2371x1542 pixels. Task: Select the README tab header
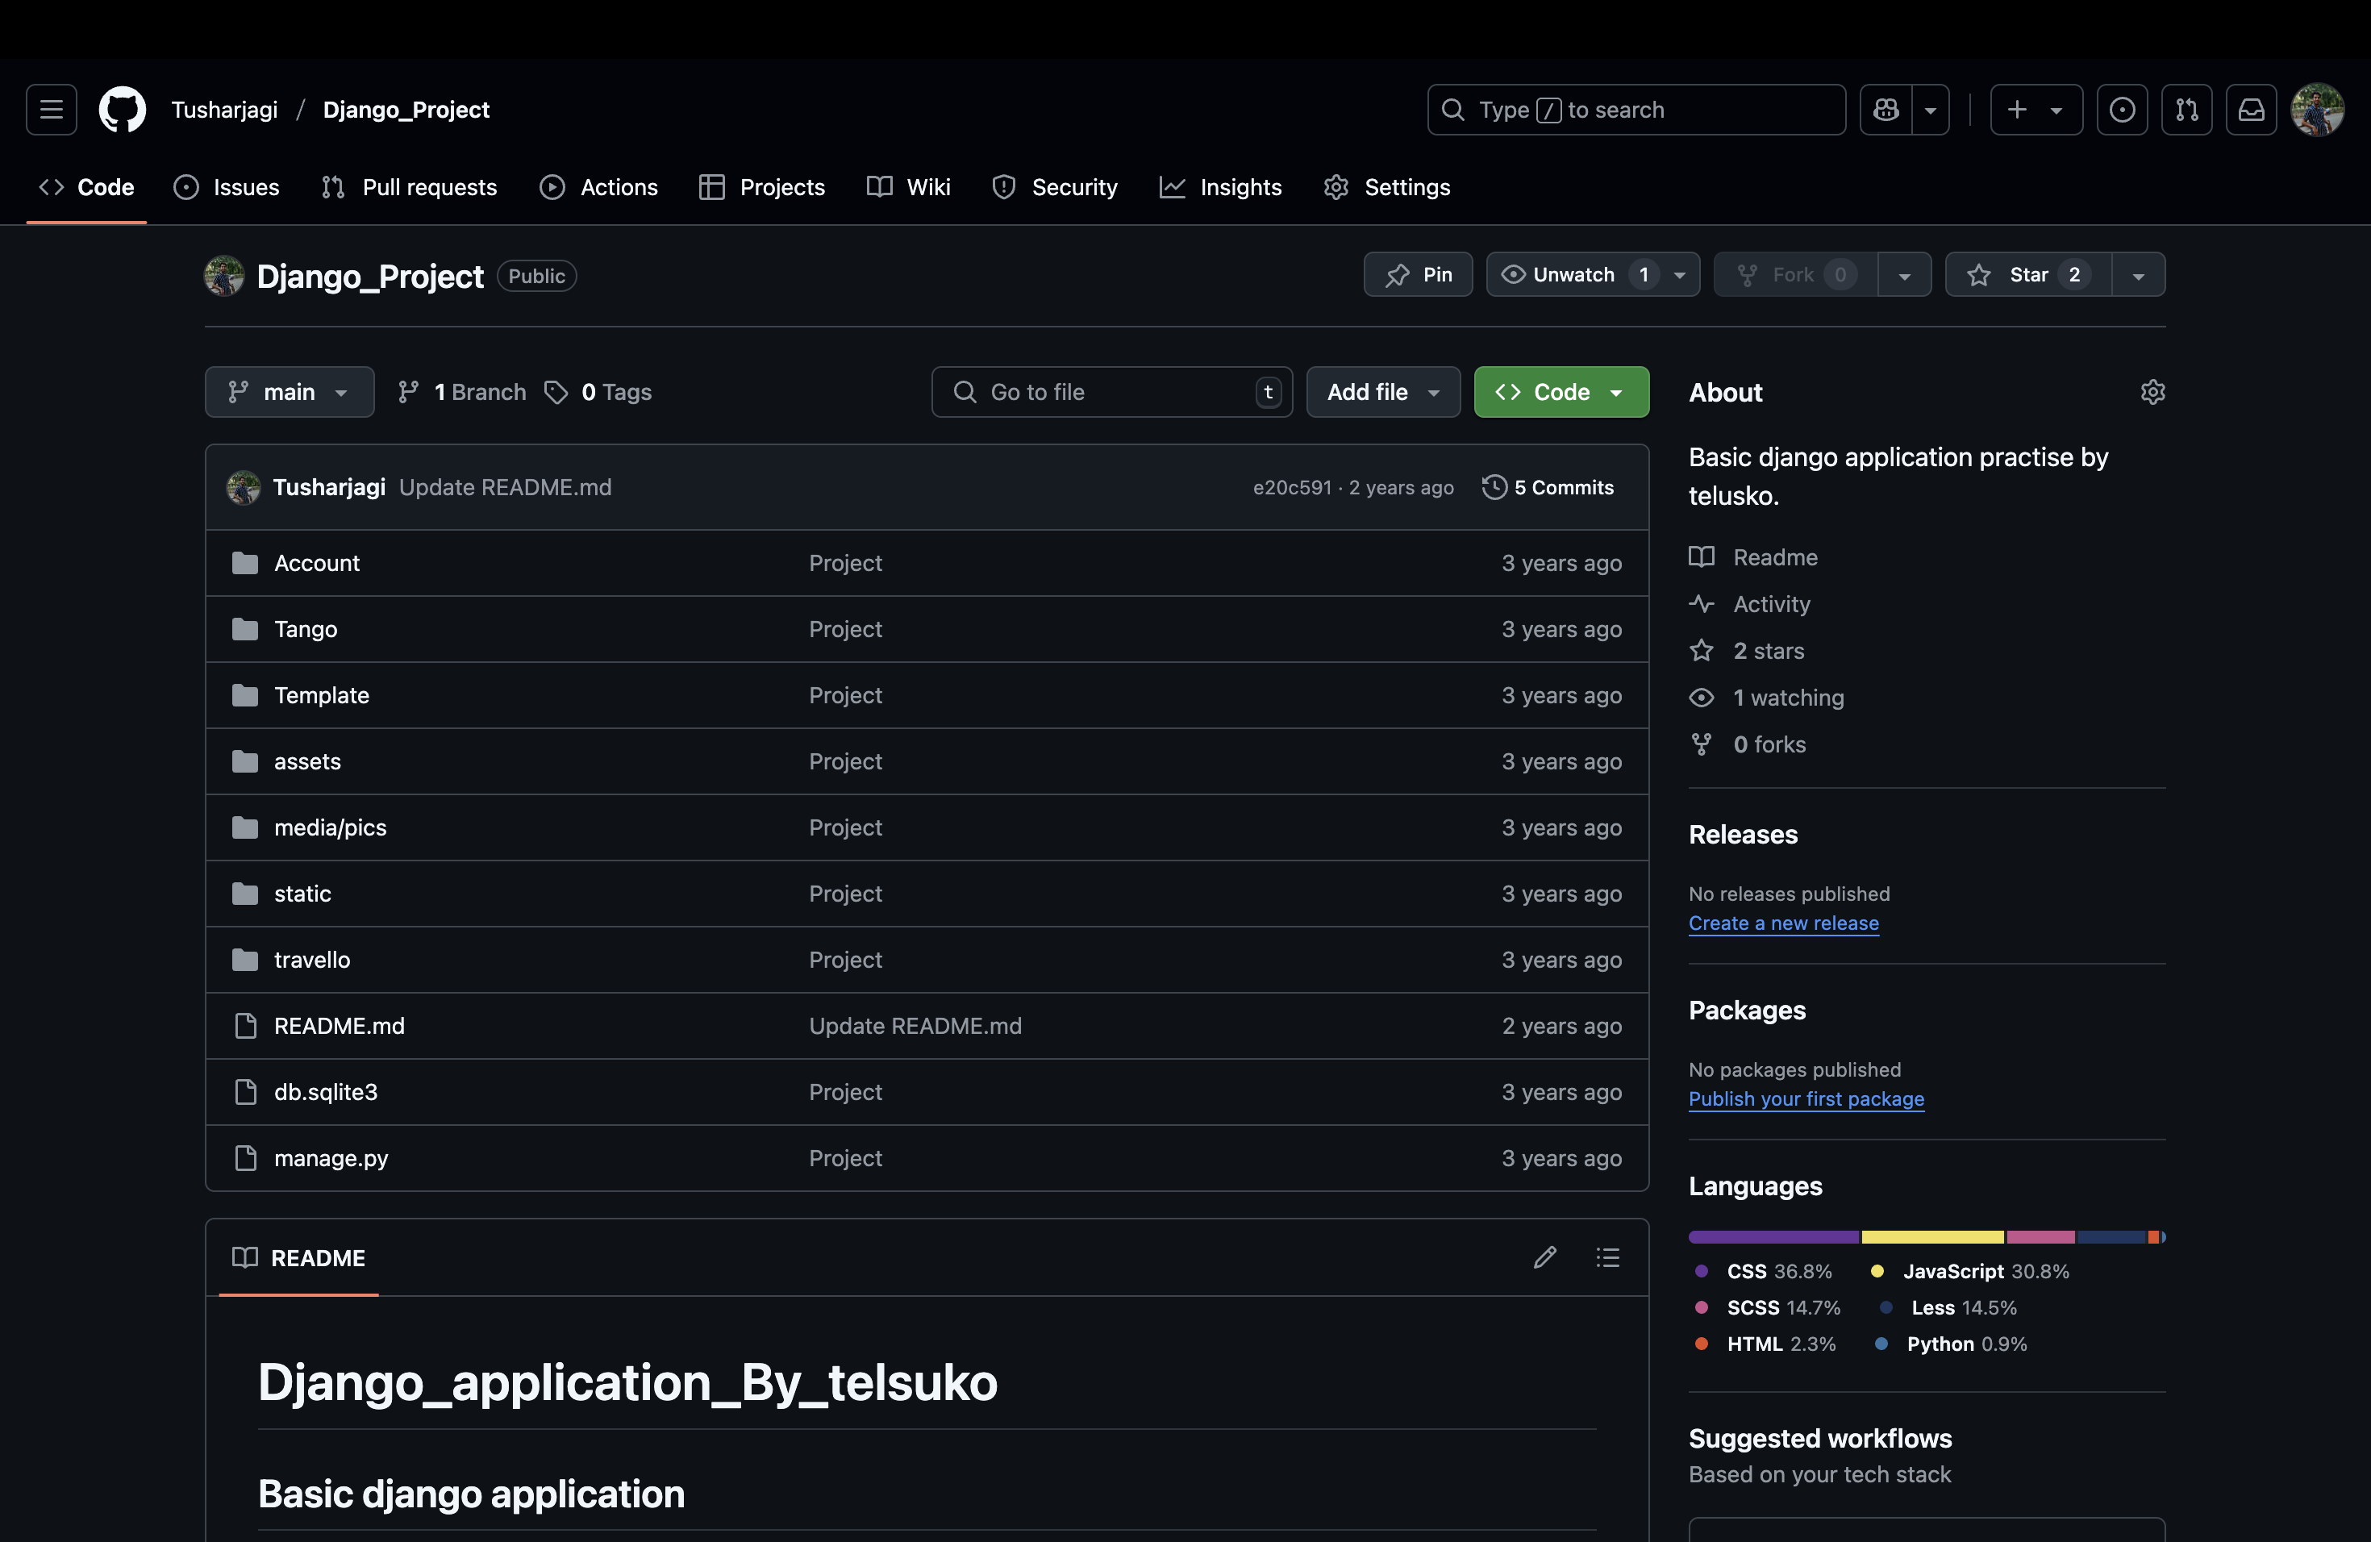299,1258
